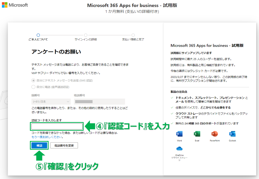Click the PowerPoint app icon
The width and height of the screenshot is (259, 179).
pyautogui.click(x=215, y=134)
